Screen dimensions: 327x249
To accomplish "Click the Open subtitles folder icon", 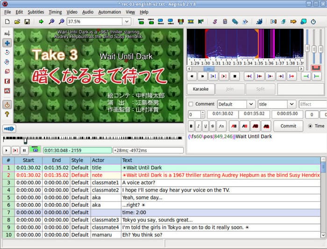I will 17,21.
